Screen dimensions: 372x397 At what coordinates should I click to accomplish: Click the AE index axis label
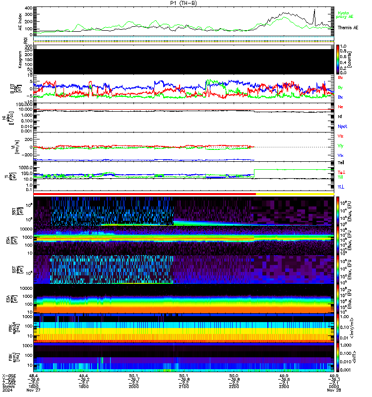pos(20,21)
